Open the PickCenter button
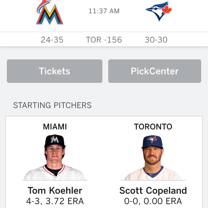 click(155, 71)
